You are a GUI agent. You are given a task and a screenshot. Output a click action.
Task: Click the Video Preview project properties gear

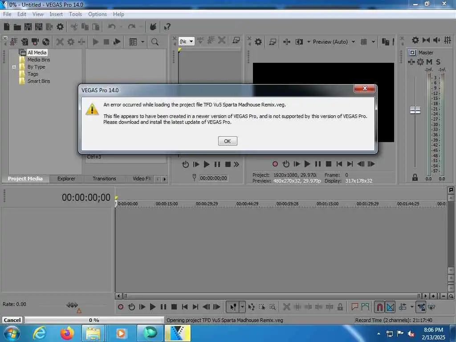click(258, 42)
